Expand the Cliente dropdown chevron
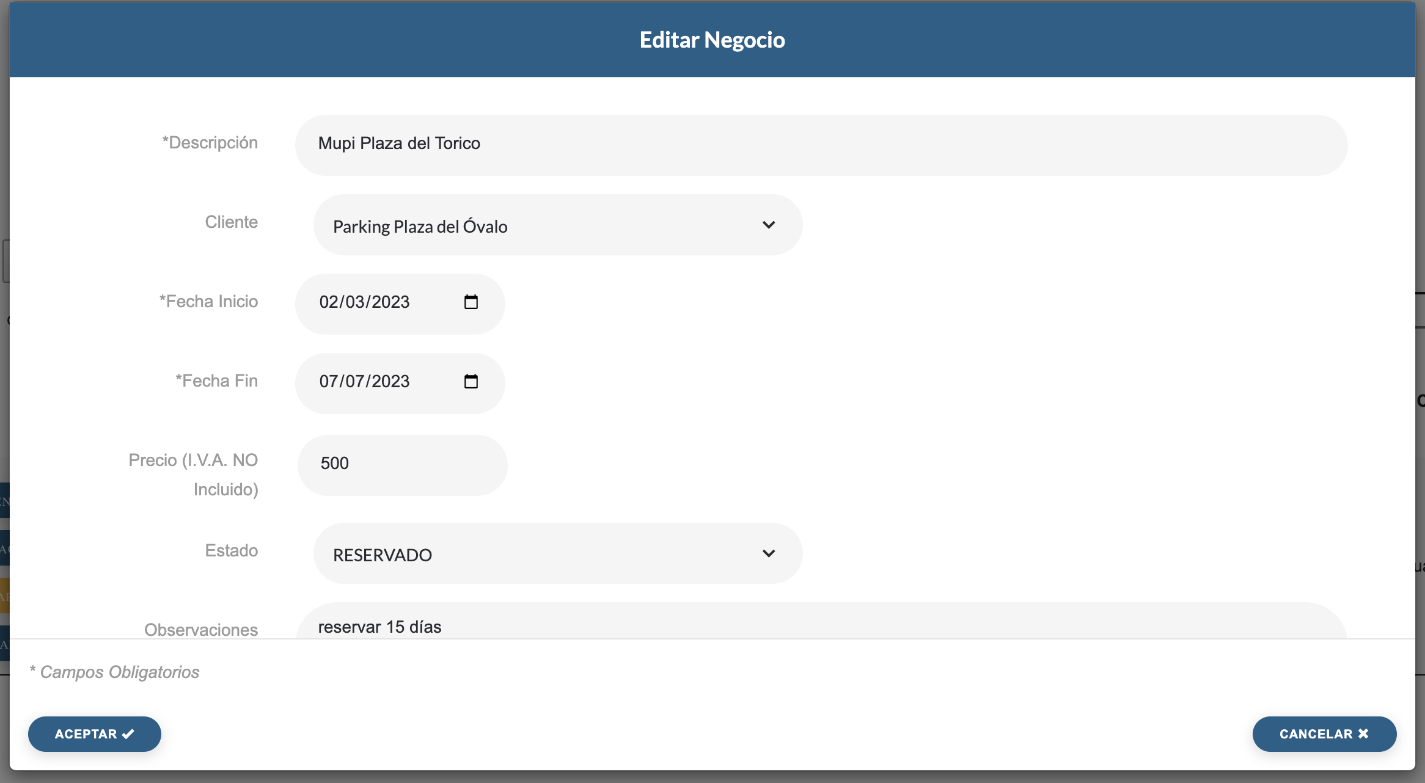 tap(769, 225)
